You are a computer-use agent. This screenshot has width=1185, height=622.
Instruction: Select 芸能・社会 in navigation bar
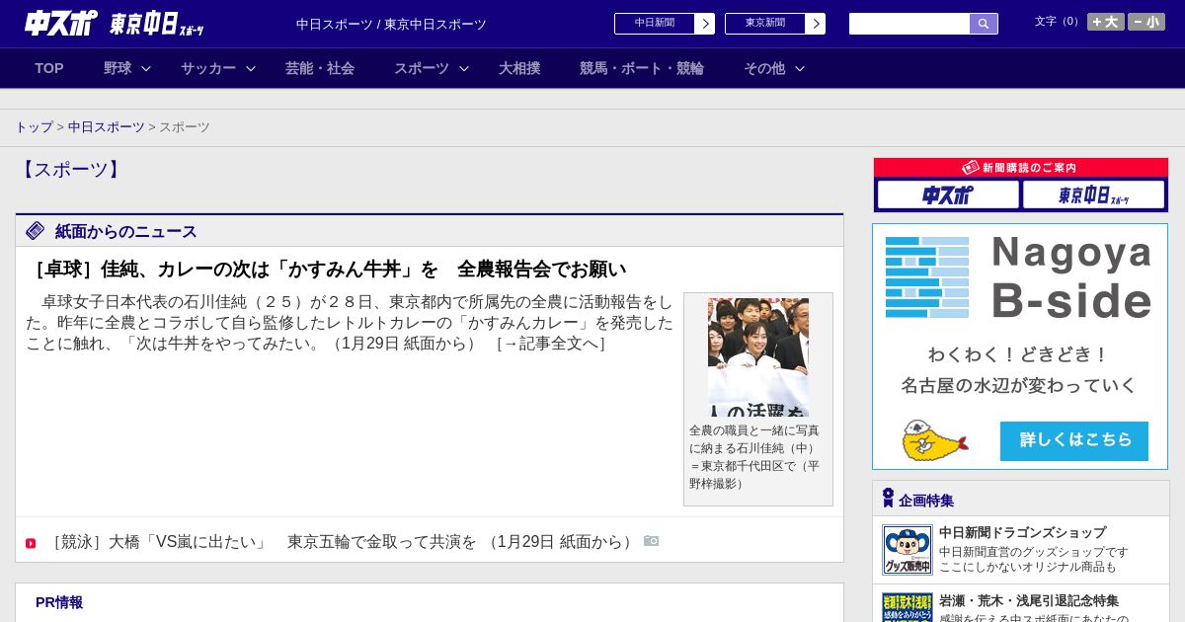pos(320,68)
